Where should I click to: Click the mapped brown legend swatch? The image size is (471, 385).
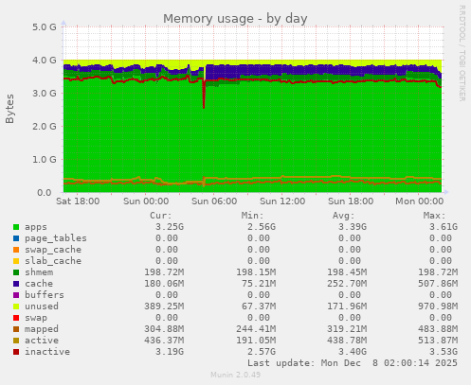click(x=16, y=329)
